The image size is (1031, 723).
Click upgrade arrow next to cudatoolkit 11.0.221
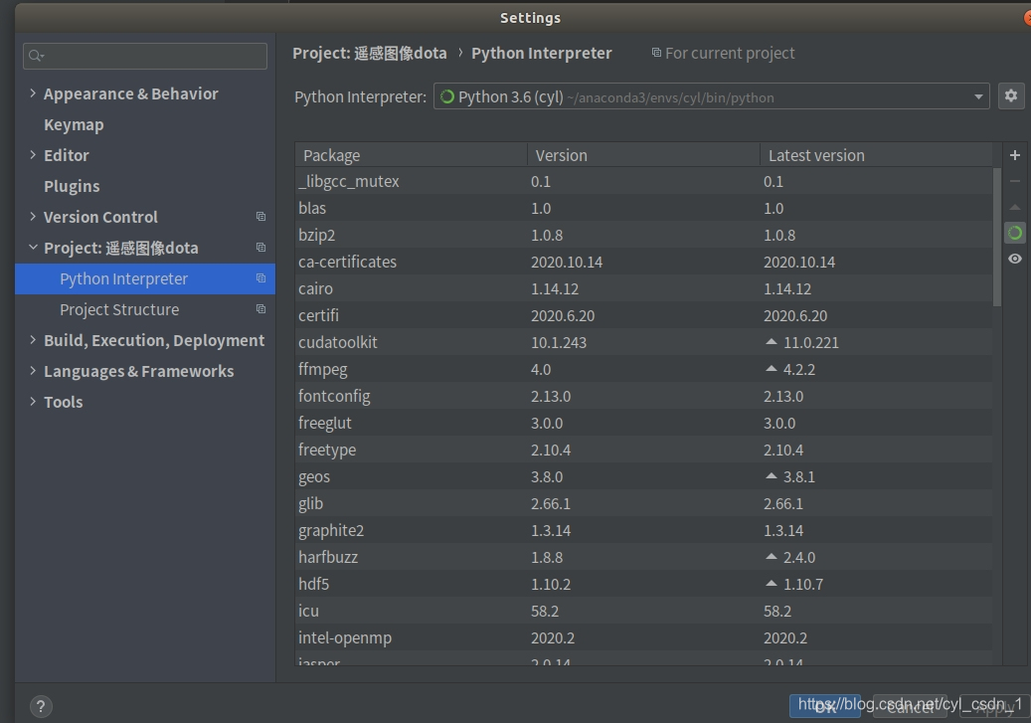772,342
